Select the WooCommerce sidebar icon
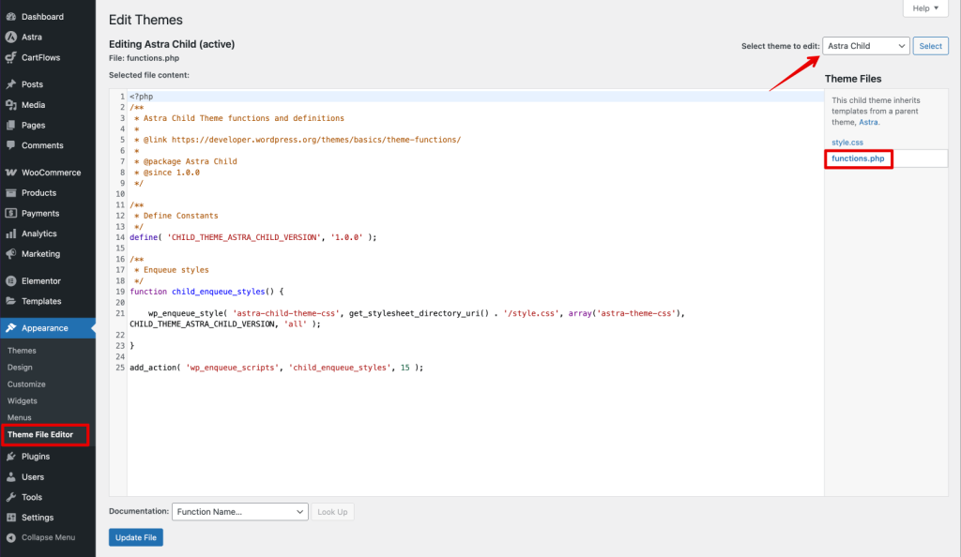Viewport: 961px width, 557px height. (x=16, y=172)
